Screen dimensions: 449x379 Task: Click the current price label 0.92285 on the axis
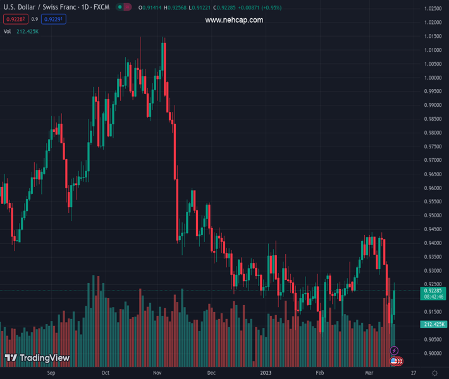pos(433,291)
